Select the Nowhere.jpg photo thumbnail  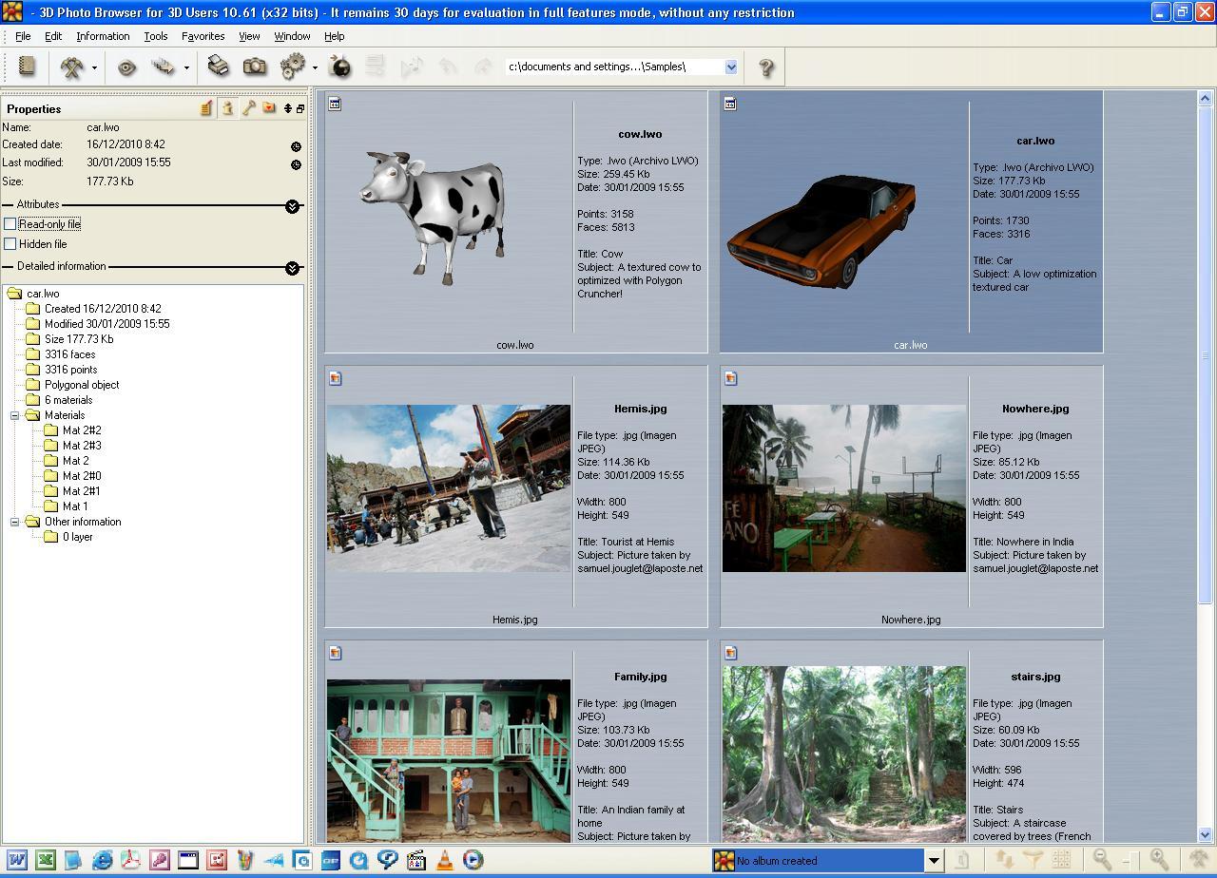coord(844,488)
